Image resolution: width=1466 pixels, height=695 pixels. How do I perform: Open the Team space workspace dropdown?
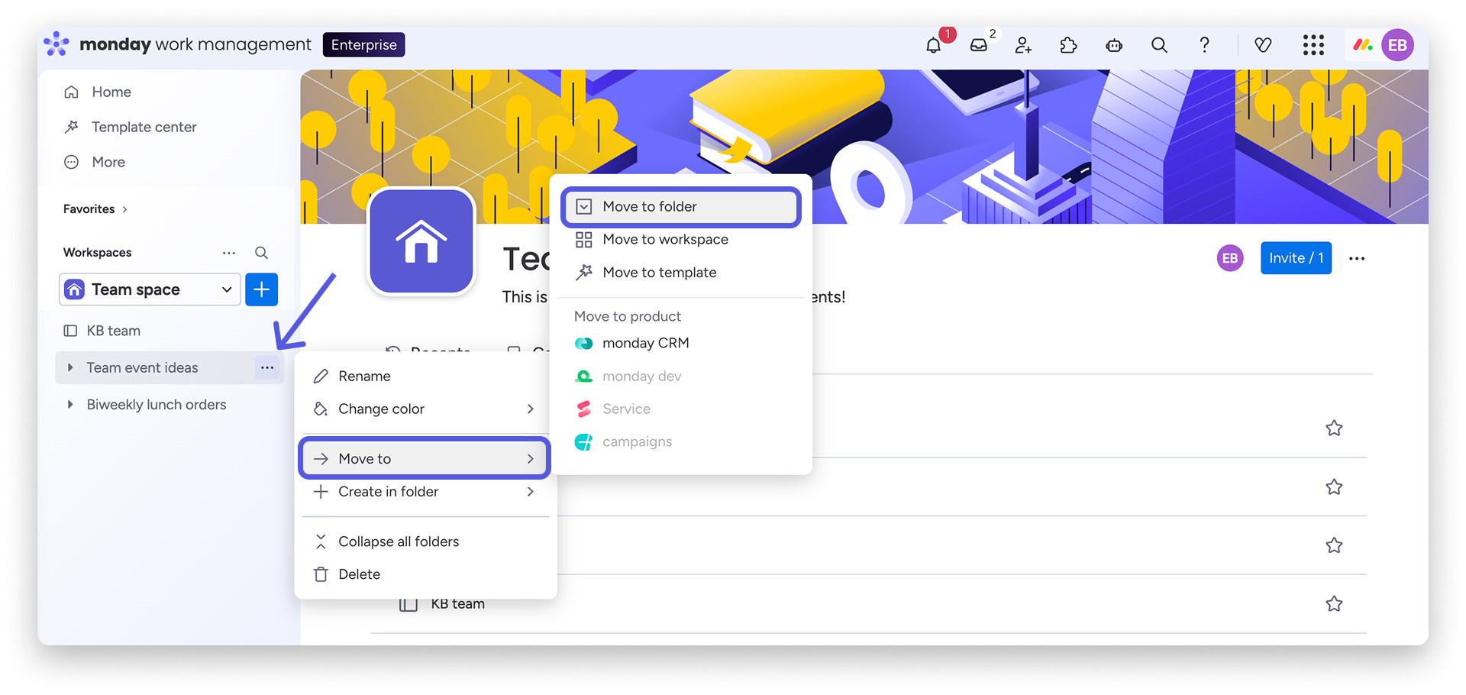click(150, 289)
